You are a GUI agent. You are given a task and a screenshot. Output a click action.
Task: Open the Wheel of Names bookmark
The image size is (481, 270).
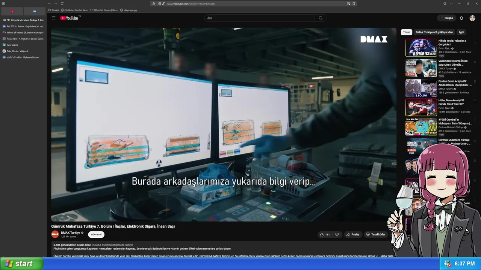pos(104,10)
